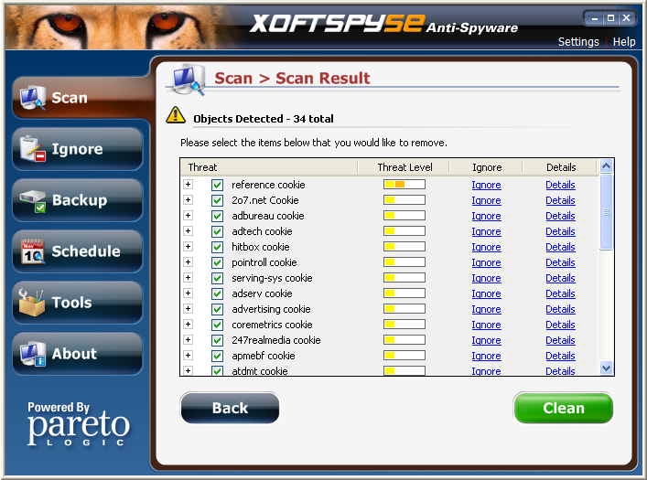Screen dimensions: 647x480
Task: Click the Backup drive icon in sidebar
Action: pyautogui.click(x=33, y=201)
